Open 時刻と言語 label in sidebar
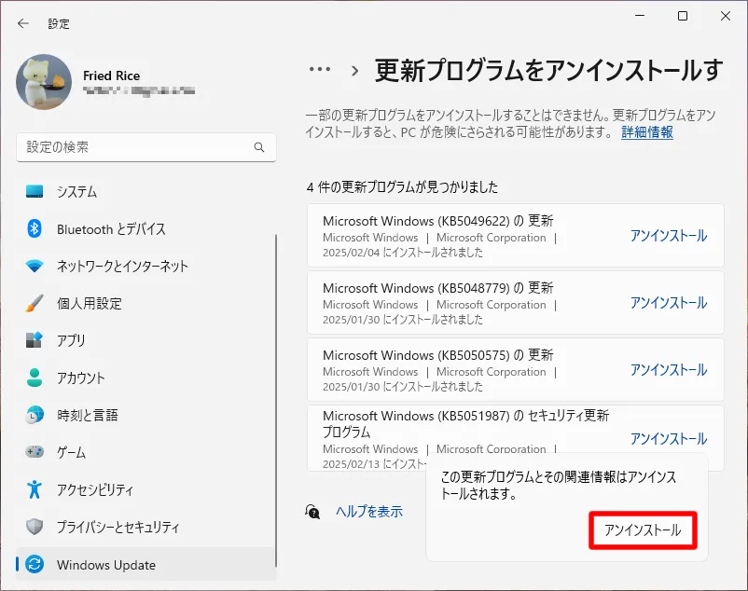 pos(88,415)
